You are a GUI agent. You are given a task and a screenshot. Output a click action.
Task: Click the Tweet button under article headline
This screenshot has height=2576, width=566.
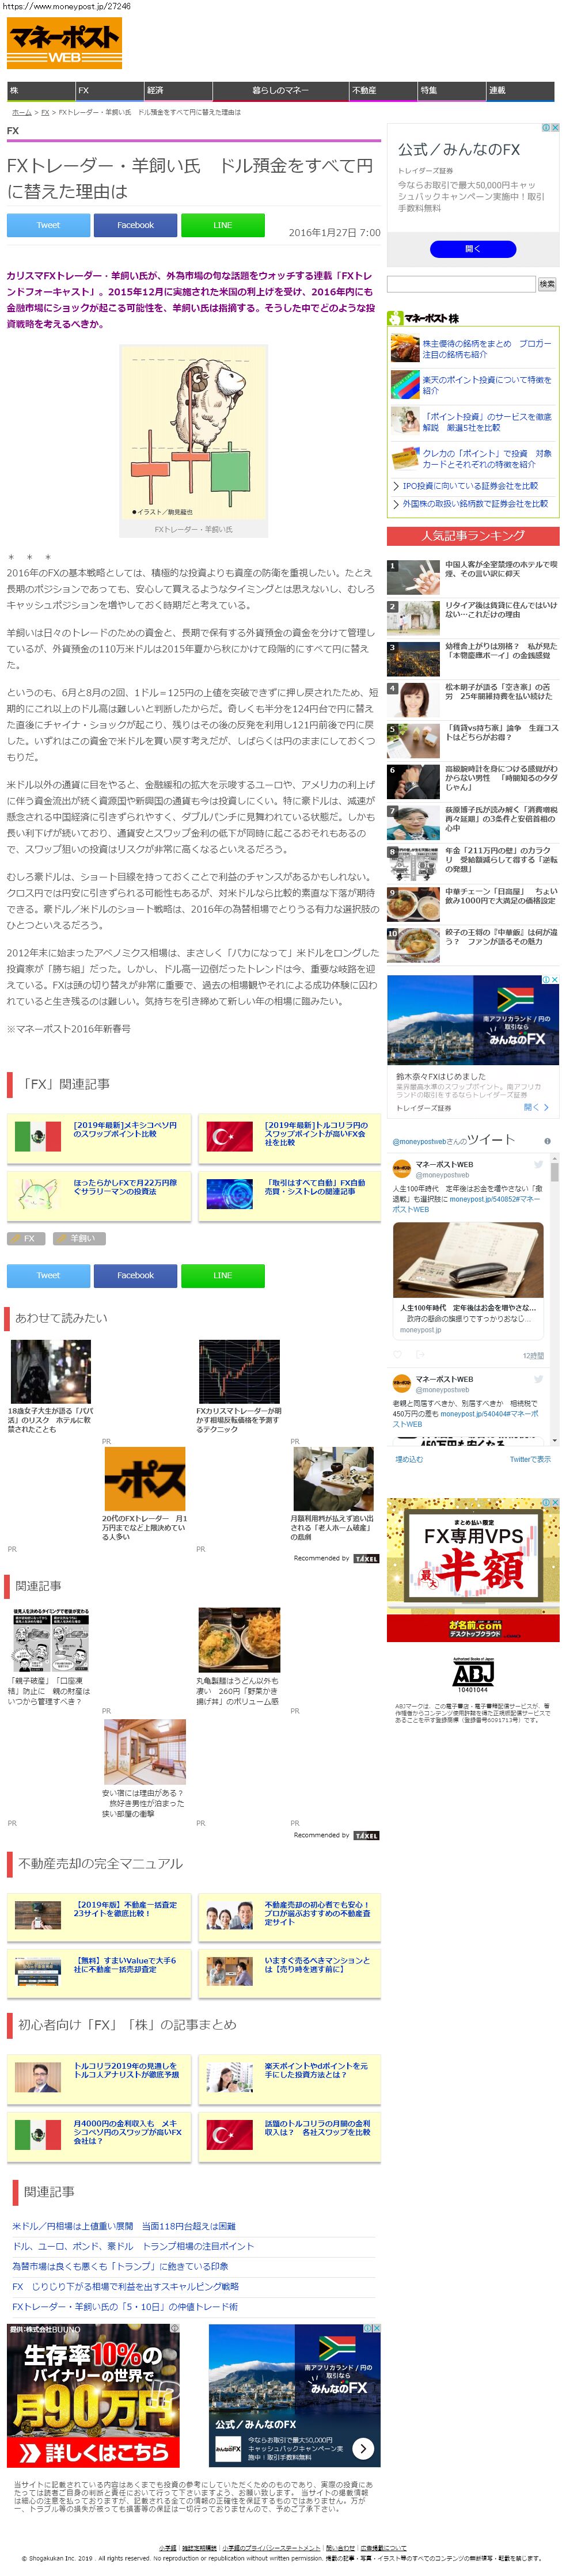click(48, 225)
